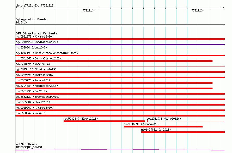Click the esv2741938 (Wong2012b) label
232x153 pixels.
164,119
